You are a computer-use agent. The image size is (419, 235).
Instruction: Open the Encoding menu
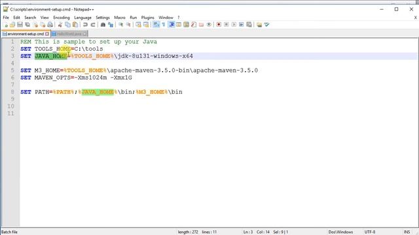click(x=62, y=18)
